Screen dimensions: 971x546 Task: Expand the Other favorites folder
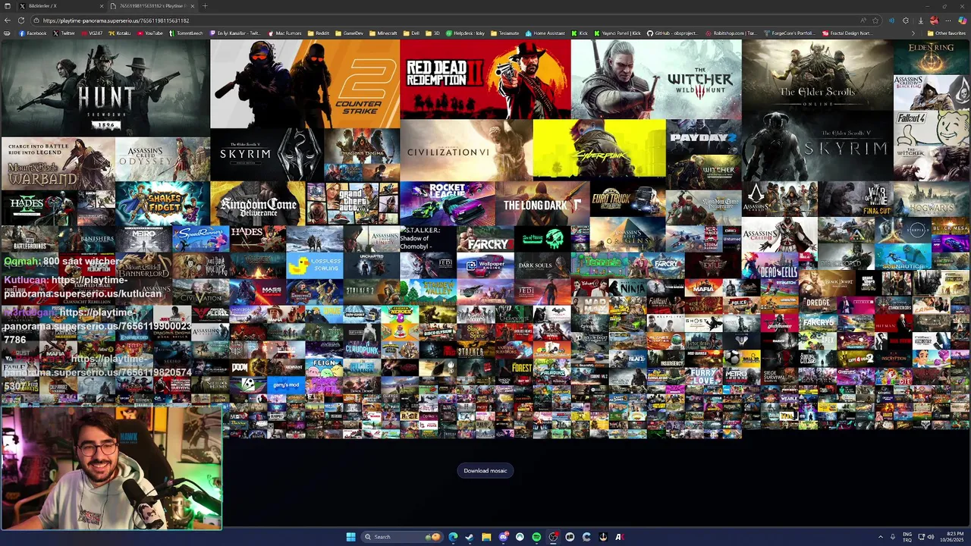[947, 33]
